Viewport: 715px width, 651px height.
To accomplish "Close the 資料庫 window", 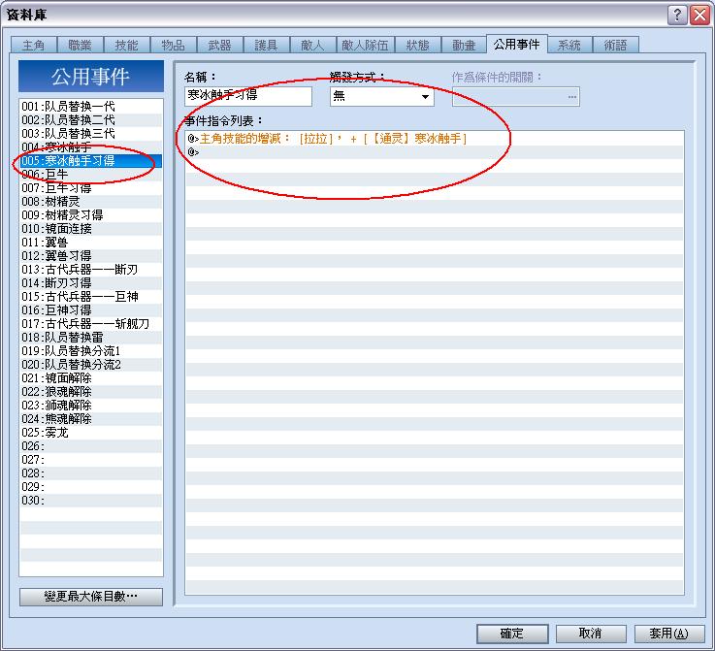I will click(699, 16).
